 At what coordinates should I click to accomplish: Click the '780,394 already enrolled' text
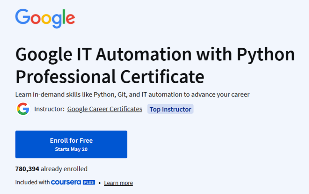click(x=51, y=169)
